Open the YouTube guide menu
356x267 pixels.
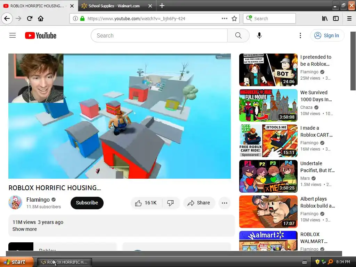(x=13, y=35)
